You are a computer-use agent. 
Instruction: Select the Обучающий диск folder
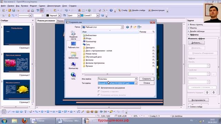coord(92,57)
